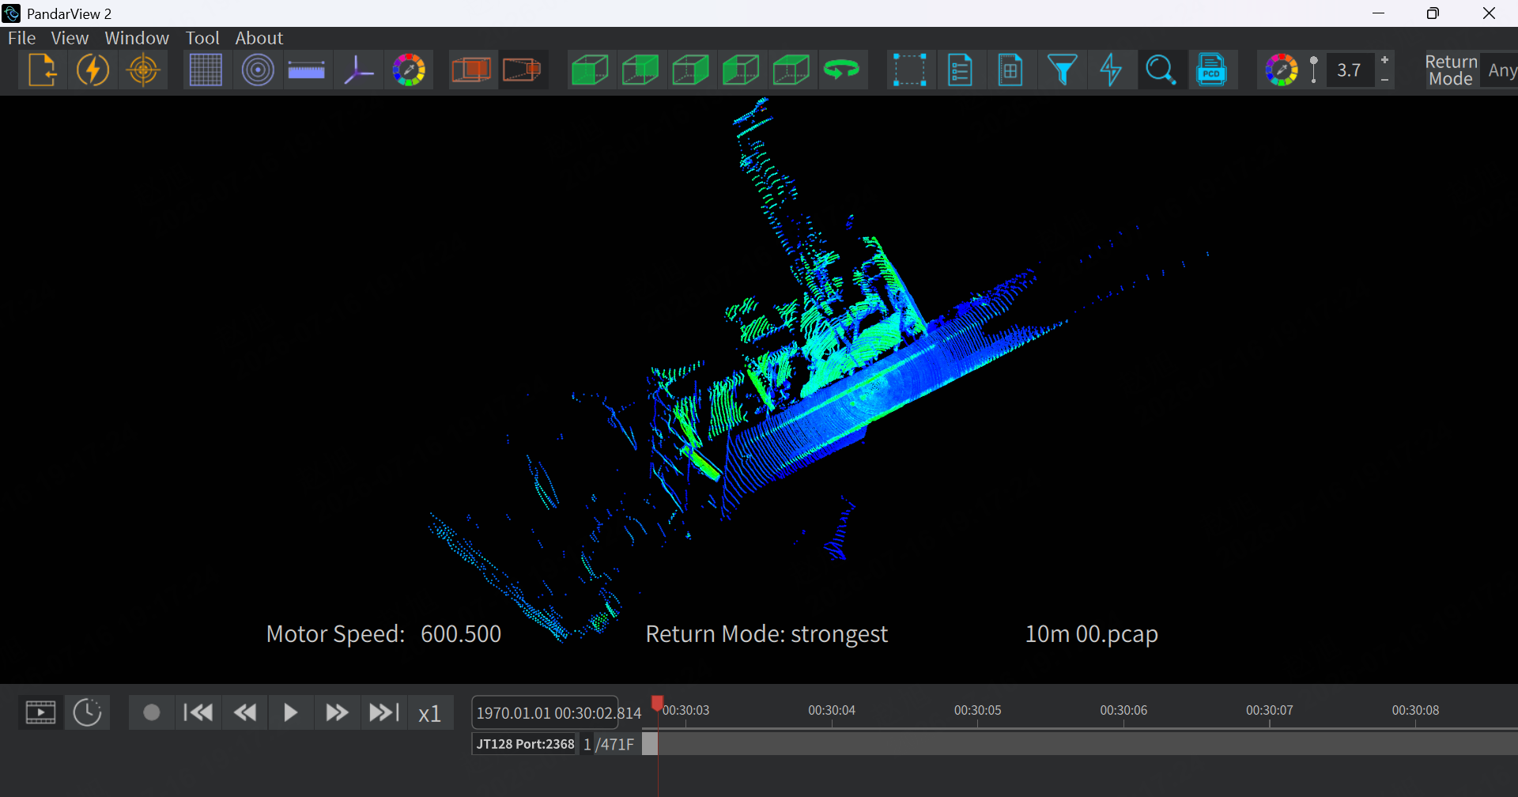Image resolution: width=1518 pixels, height=797 pixels.
Task: Play the point cloud recording
Action: point(291,712)
